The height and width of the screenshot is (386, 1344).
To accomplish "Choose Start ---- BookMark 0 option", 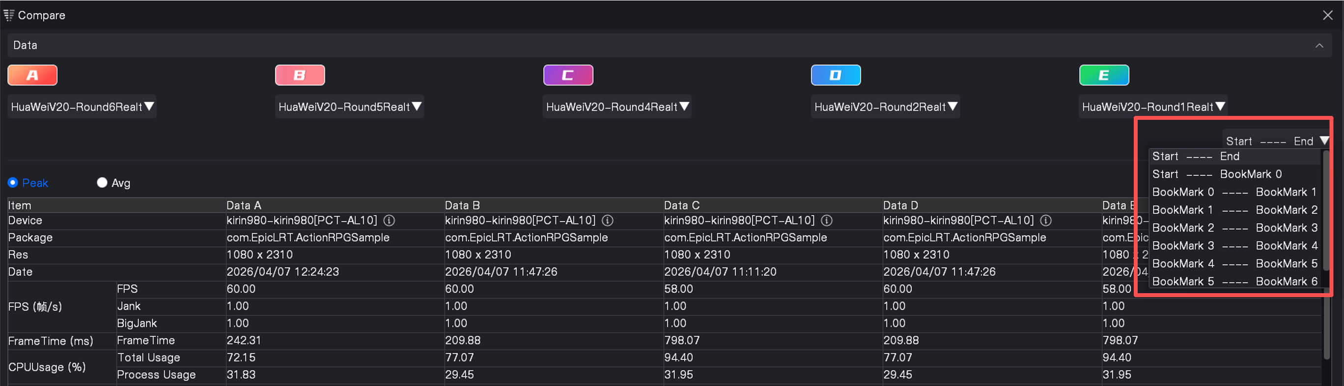I will click(x=1234, y=174).
